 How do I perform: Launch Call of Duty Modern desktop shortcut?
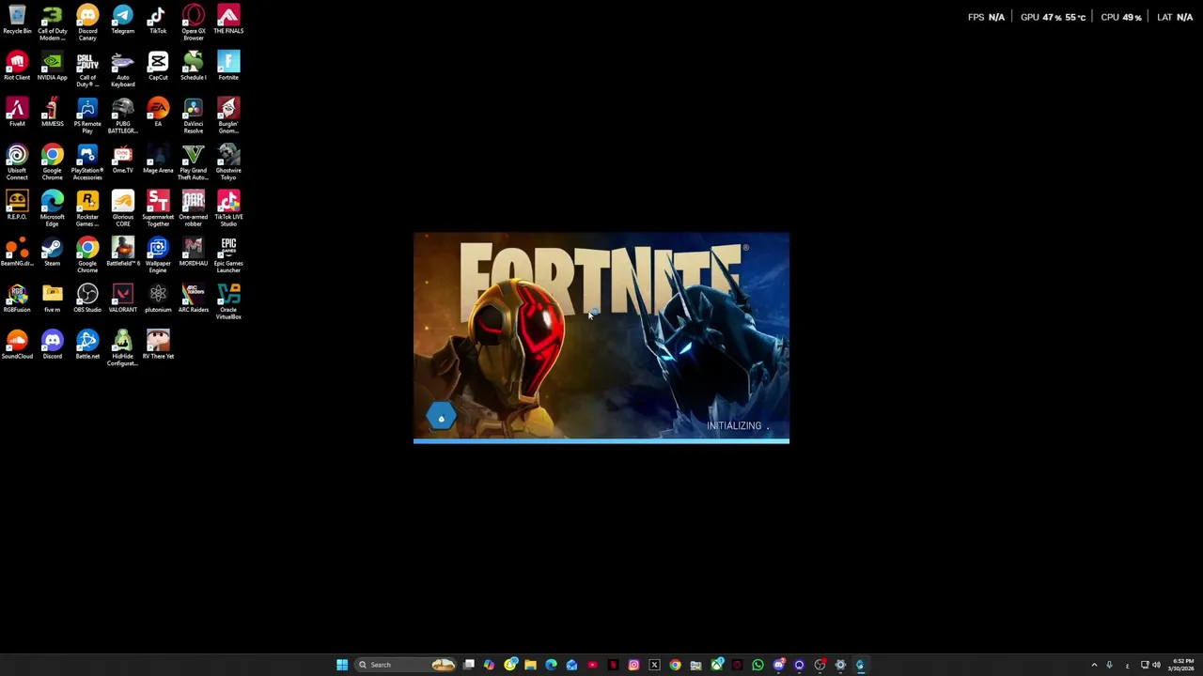pos(52,23)
